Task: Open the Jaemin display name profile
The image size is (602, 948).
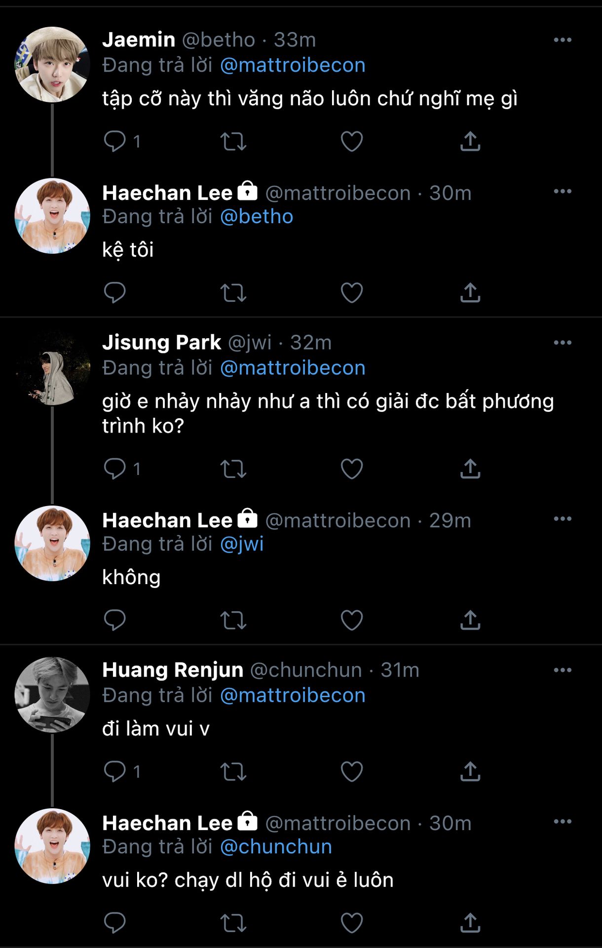Action: 139,39
